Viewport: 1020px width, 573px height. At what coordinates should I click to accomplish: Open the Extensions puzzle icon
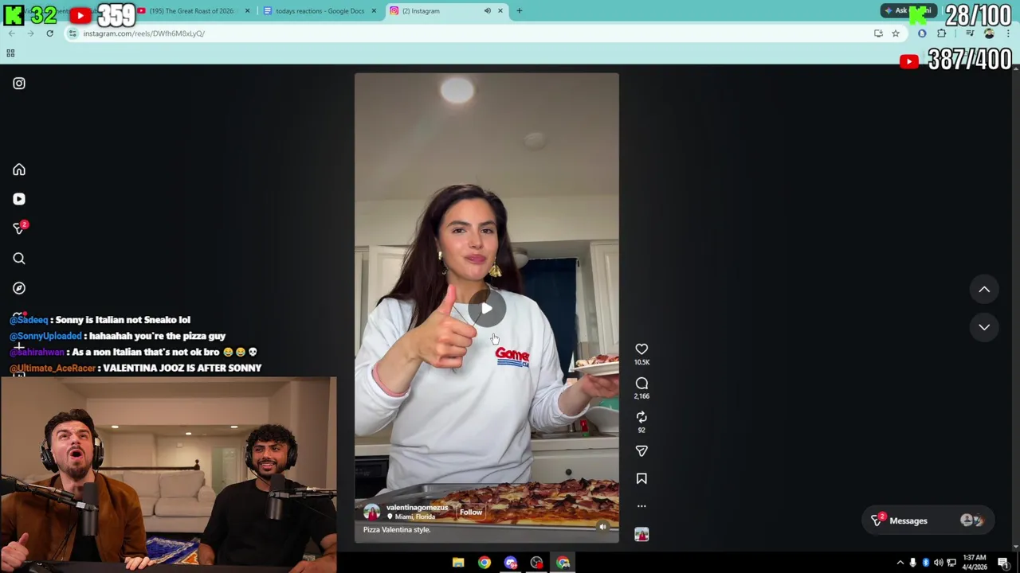(x=942, y=33)
